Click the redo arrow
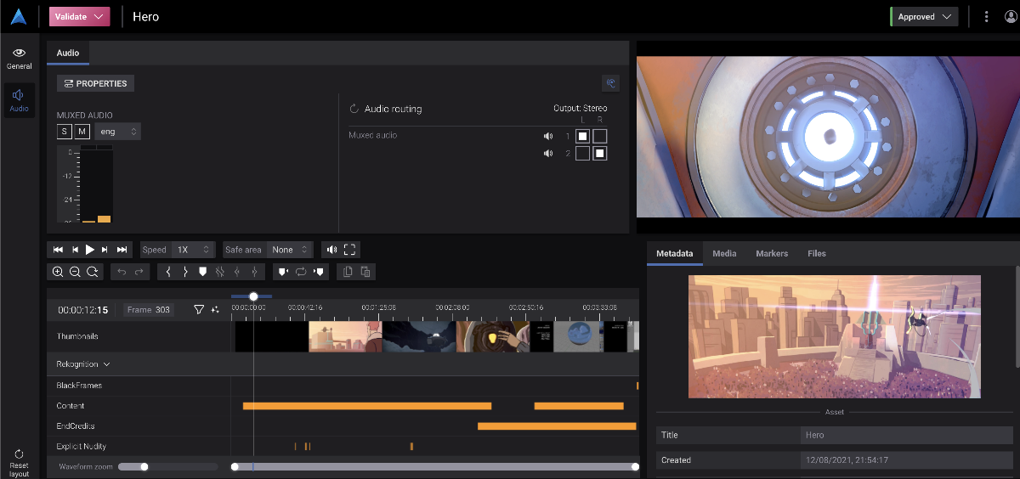 [139, 272]
